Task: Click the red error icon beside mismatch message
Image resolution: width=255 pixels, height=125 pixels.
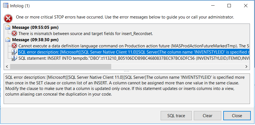Action: point(14,34)
